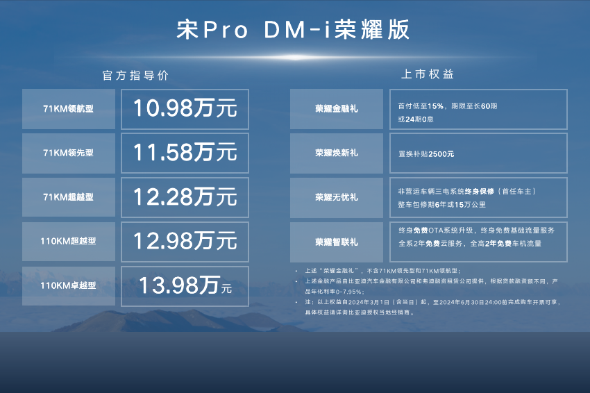Click the footnote line 具体权益请详询比亚迪授权当地经销商
This screenshot has width=590, height=393.
[360, 313]
